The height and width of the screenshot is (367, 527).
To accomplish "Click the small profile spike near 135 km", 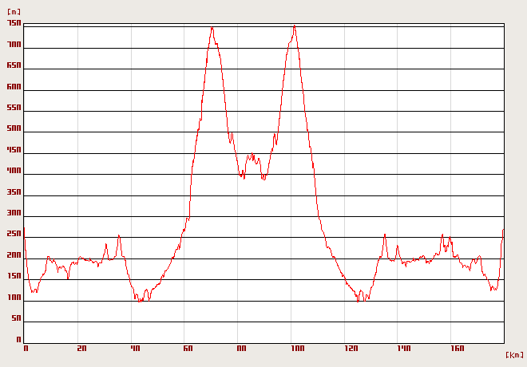I will click(385, 235).
